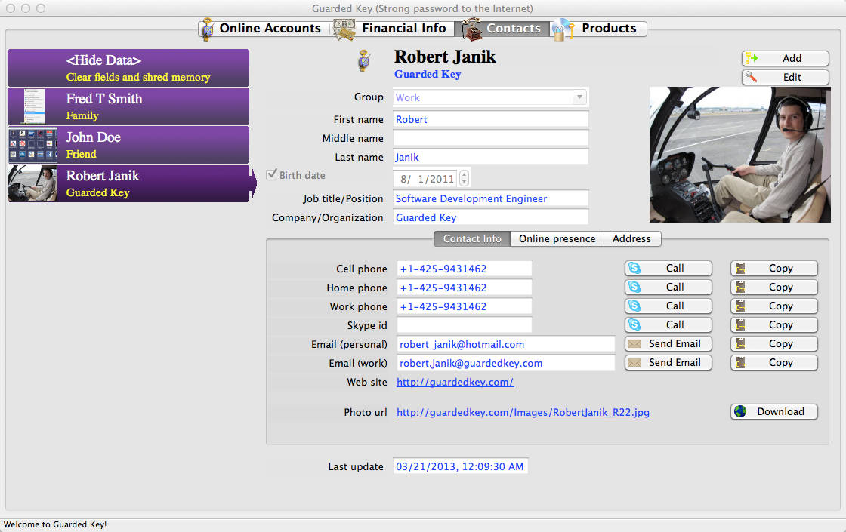Click the Birth date value field
This screenshot has height=532, width=846.
[x=425, y=178]
